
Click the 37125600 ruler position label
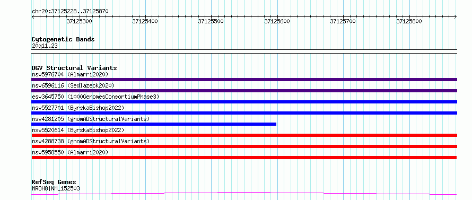point(277,21)
